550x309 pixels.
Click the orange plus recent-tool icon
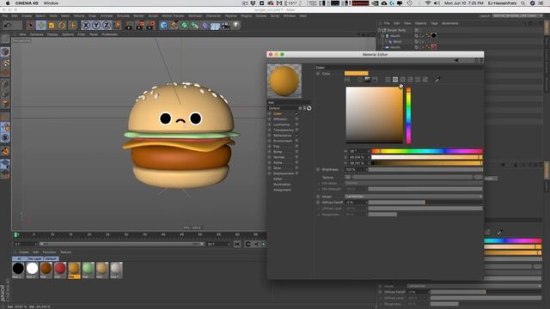[x=72, y=25]
